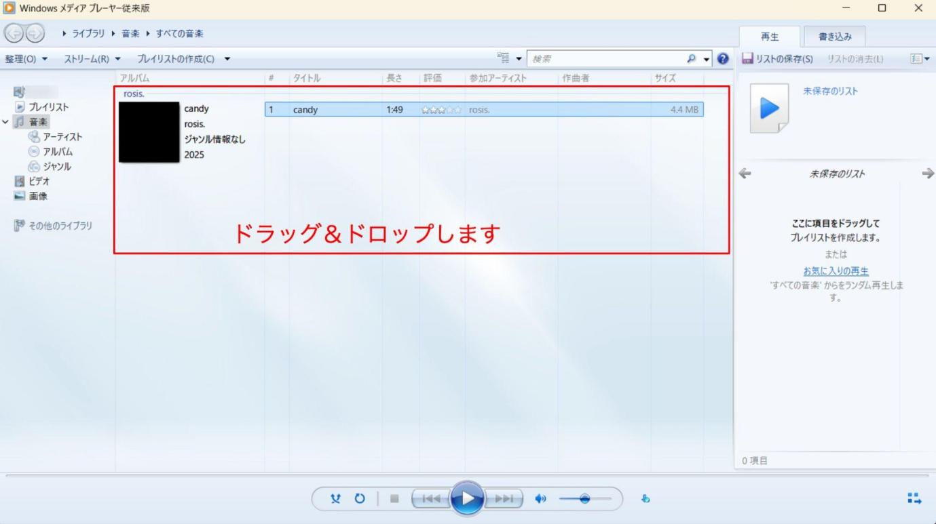Switch to Now Playing view icon
The height and width of the screenshot is (524, 936).
(x=914, y=499)
